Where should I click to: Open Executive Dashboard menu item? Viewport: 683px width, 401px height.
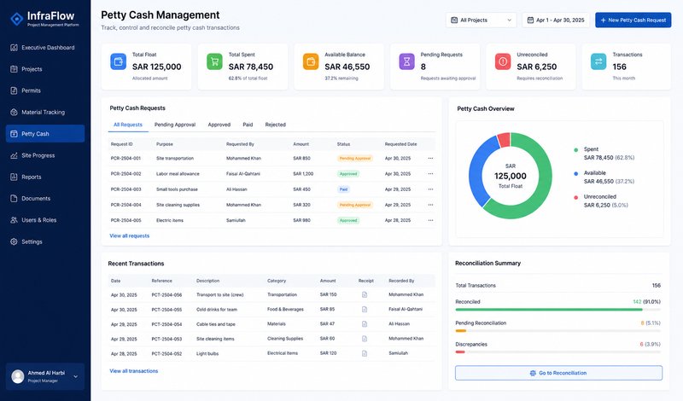(x=45, y=48)
